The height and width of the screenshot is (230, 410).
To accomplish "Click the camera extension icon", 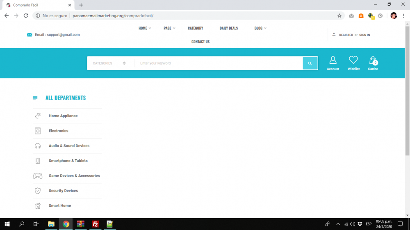I will click(x=351, y=16).
